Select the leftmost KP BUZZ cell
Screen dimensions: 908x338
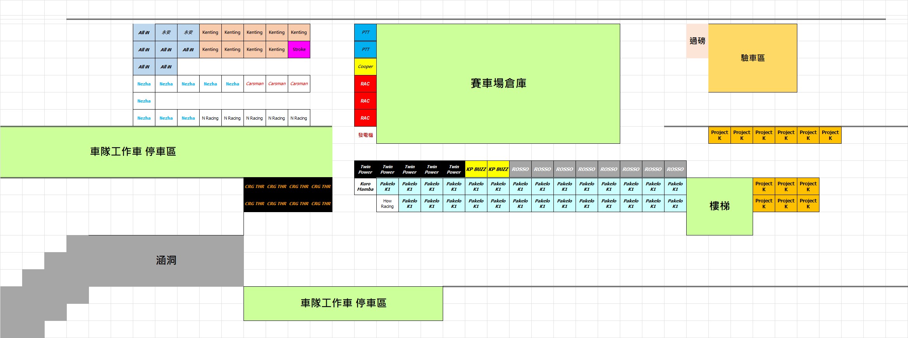[x=476, y=169]
